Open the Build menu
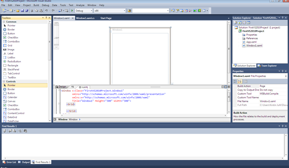This screenshot has height=168, width=289. pos(36,5)
